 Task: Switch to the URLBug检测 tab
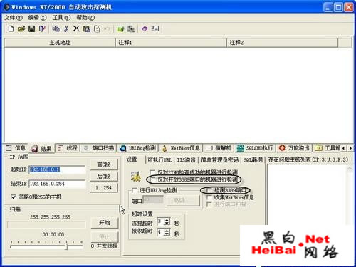(x=138, y=148)
